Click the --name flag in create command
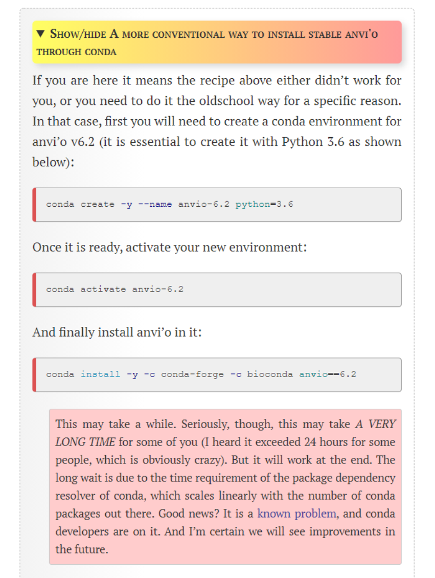Viewport: 435px width, 578px height. tap(156, 204)
